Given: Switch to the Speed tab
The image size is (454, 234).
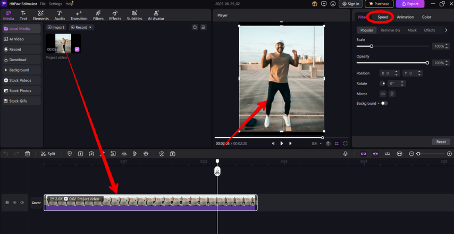Looking at the screenshot, I should click(383, 17).
